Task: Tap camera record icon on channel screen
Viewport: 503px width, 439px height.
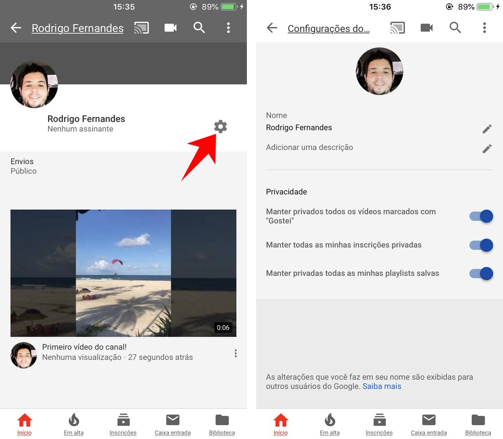Action: [x=170, y=28]
